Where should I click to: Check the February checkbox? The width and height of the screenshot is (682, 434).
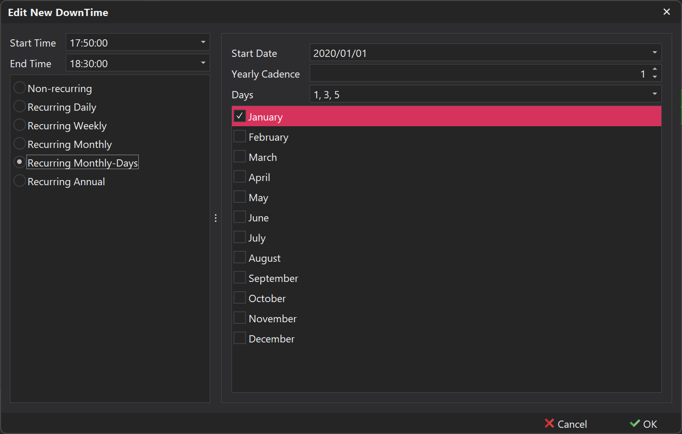click(239, 136)
